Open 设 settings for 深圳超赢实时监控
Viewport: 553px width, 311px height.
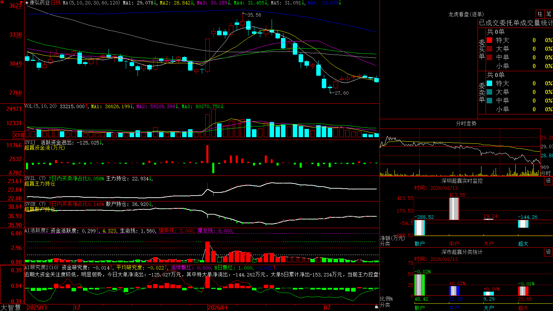549,181
